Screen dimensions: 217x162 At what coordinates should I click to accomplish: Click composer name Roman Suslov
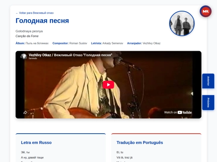coord(78,43)
